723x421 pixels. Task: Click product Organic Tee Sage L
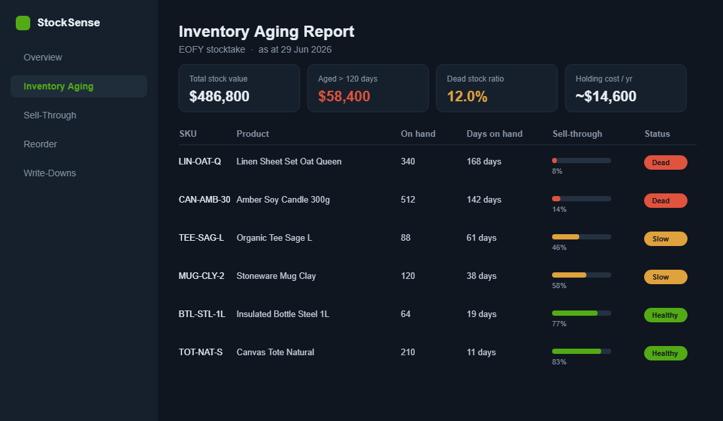click(x=274, y=237)
